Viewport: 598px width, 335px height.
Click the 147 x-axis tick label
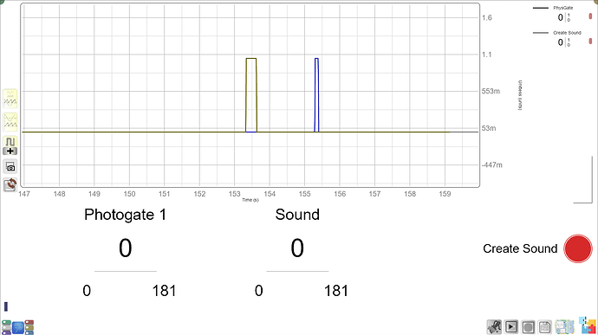point(24,194)
